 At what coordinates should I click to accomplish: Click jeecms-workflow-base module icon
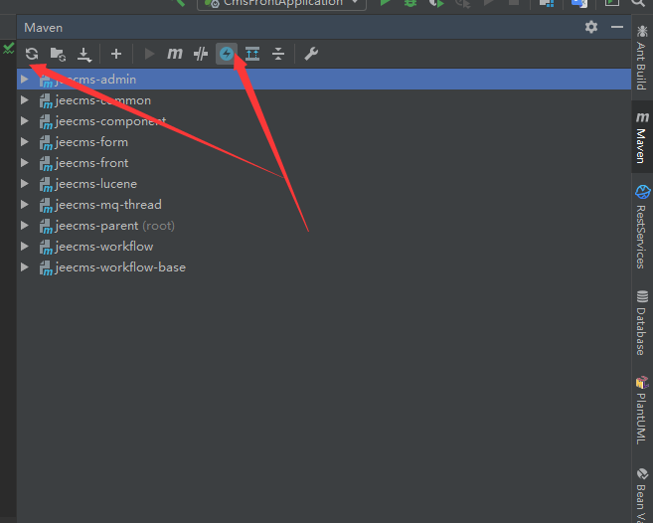pos(46,268)
